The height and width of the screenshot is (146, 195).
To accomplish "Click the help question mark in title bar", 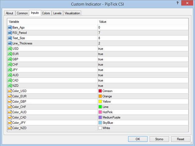I will click(x=177, y=3).
